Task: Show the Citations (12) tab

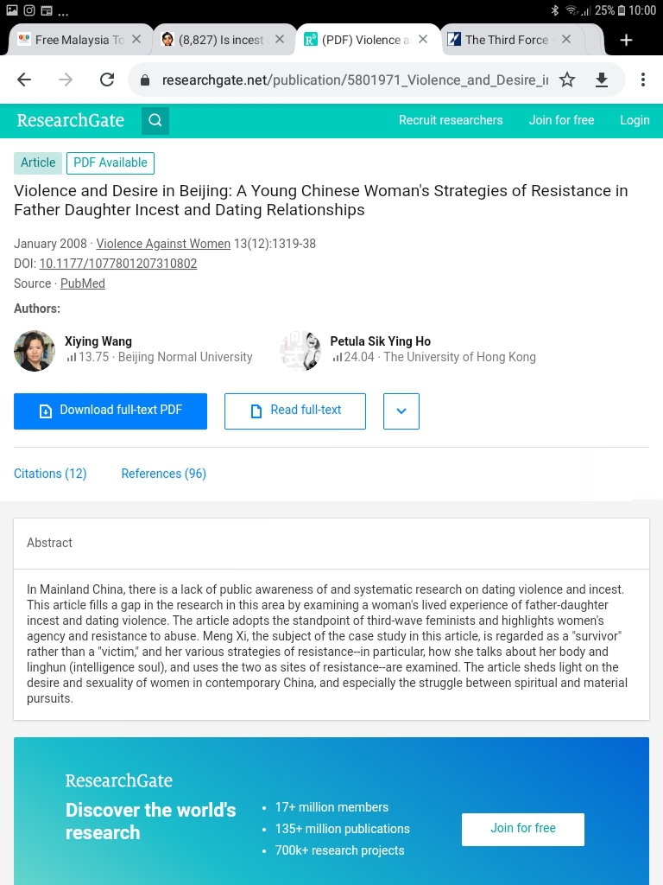Action: click(50, 474)
